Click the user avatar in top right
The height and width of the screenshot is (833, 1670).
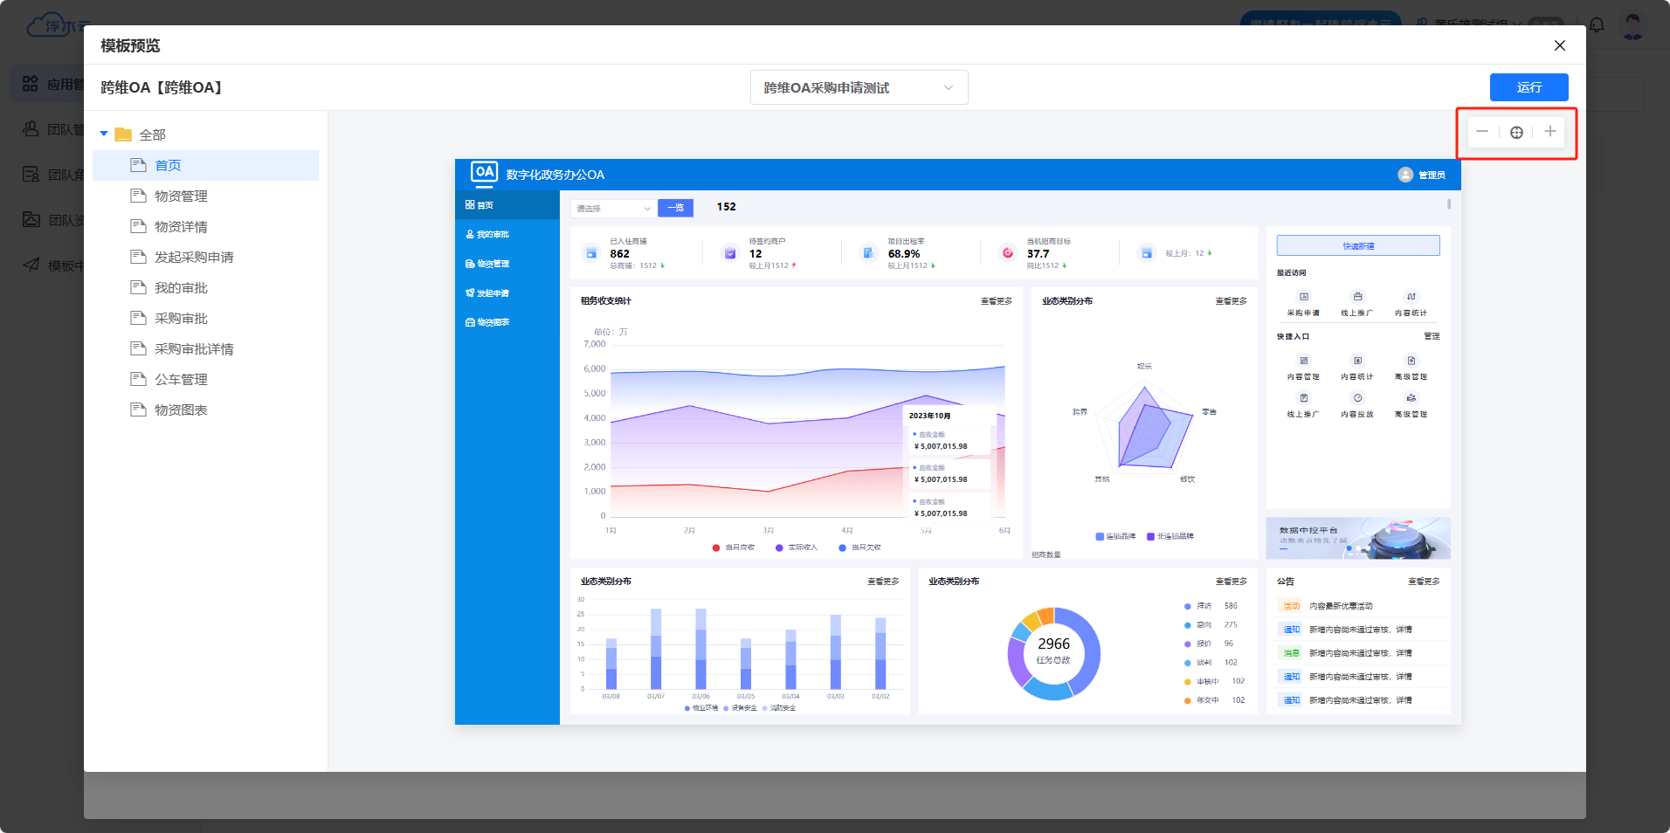click(x=1632, y=24)
